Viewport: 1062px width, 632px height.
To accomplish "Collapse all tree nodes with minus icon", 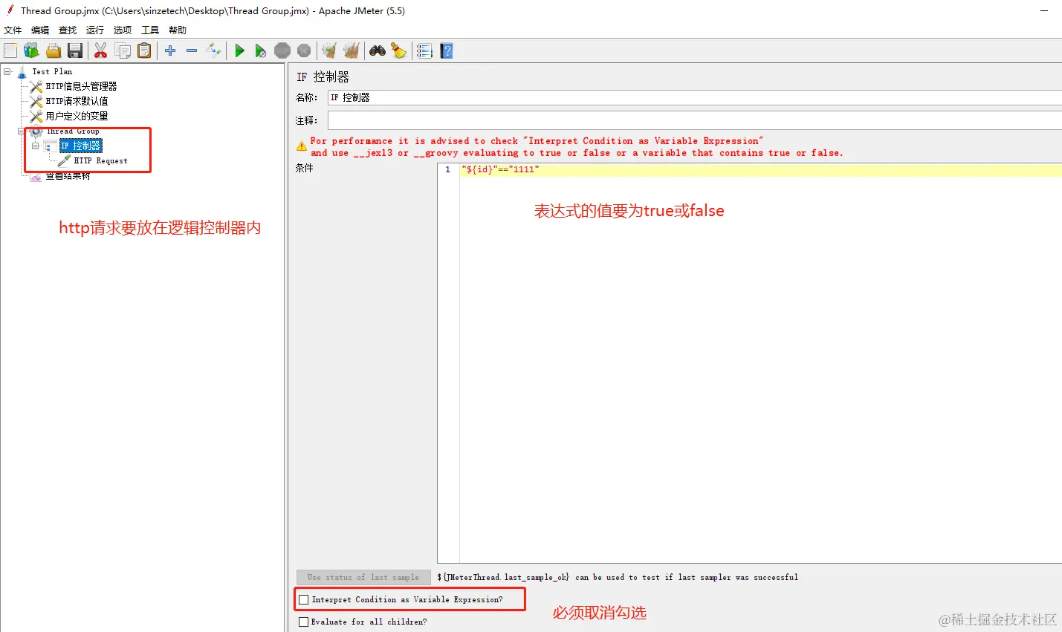I will pos(192,51).
